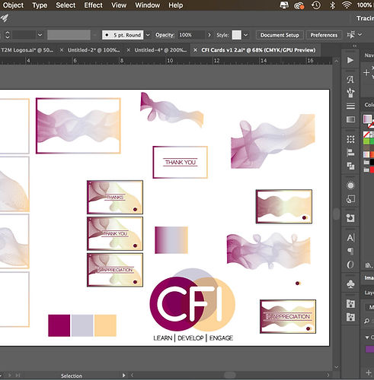
Task: Open the Effect menu
Action: 94,5
